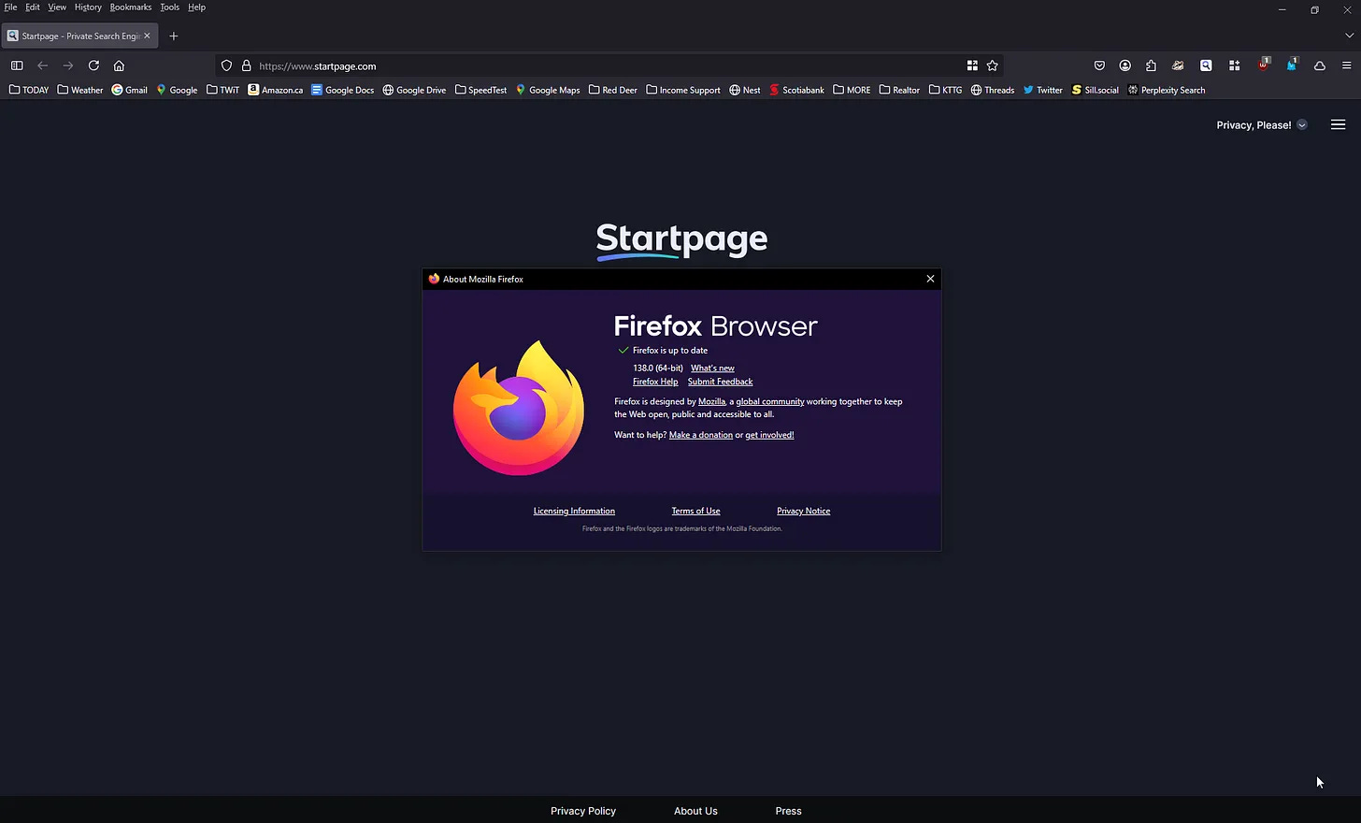Open the Twitter bookmark
The width and height of the screenshot is (1361, 823).
click(x=1042, y=90)
